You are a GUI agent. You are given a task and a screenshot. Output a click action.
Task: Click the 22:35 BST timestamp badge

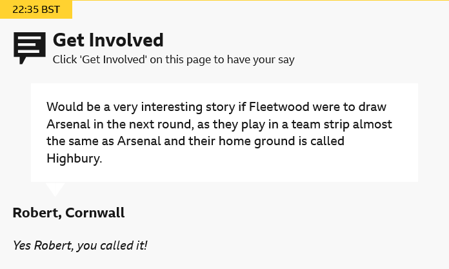pos(36,10)
